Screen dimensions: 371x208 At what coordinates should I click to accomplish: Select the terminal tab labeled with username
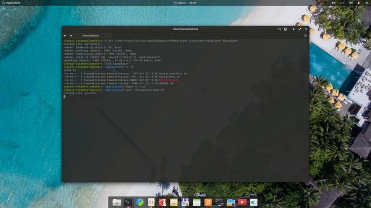click(90, 36)
